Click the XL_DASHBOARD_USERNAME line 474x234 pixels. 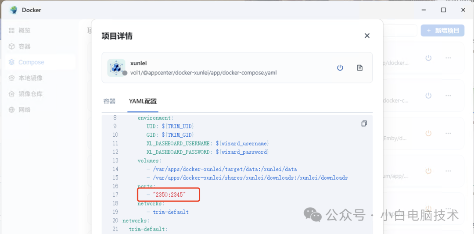208,143
